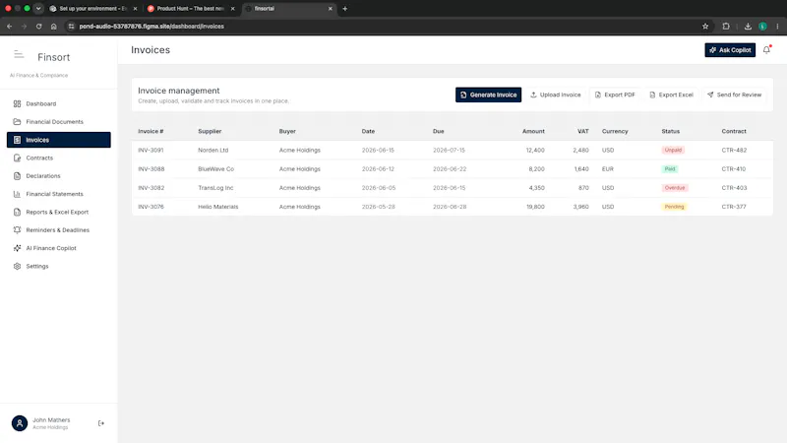This screenshot has width=787, height=443.
Task: Click the Ask Copilot button
Action: point(730,50)
